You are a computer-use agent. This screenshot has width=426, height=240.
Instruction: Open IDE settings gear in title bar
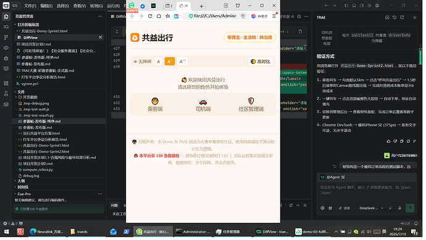(369, 6)
